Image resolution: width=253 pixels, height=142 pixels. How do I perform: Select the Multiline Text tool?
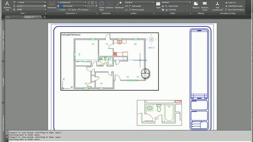[x=7, y=6]
